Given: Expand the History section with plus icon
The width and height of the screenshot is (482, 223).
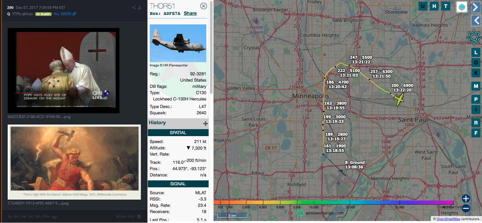Looking at the screenshot, I should 205,123.
